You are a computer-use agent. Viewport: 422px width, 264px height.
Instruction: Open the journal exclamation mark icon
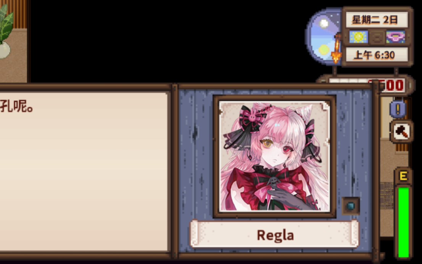tap(398, 109)
